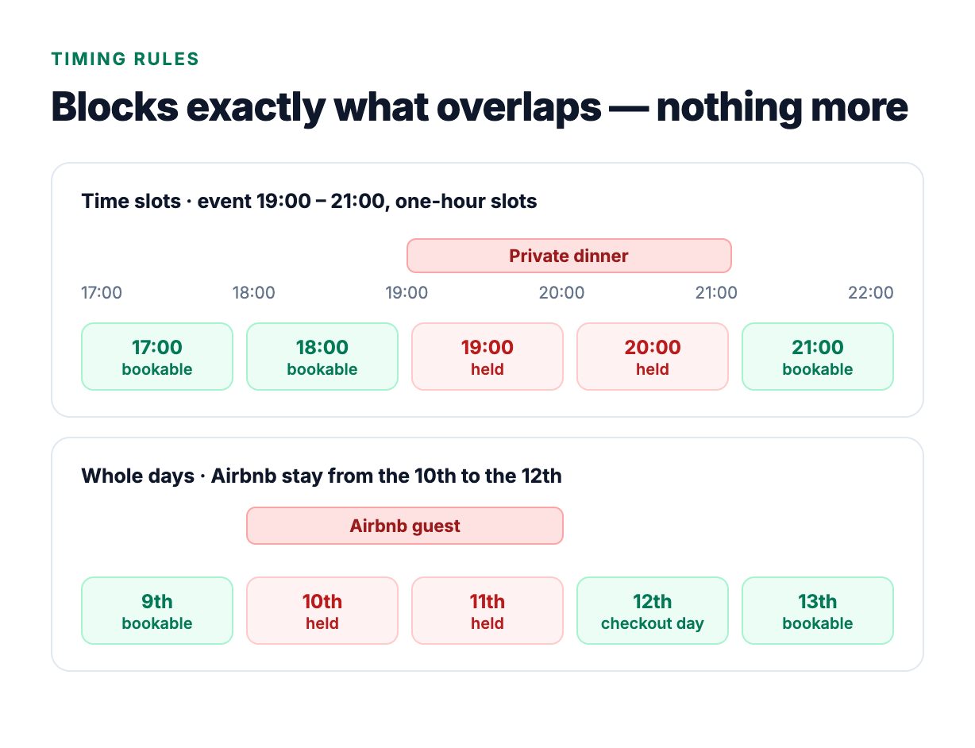Select the 18:00 bookable slot
Viewport: 975px width, 748px height.
click(x=322, y=357)
